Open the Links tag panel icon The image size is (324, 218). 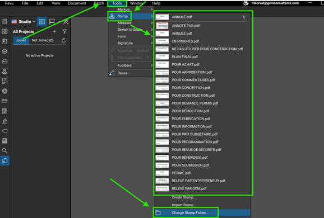tap(4, 131)
